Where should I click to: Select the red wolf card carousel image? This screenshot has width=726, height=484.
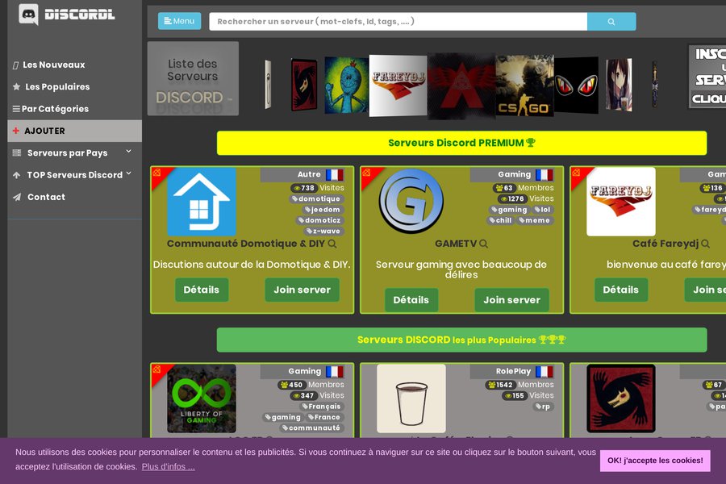click(x=304, y=85)
